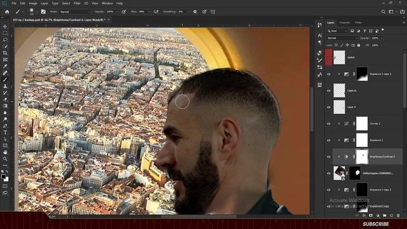
Task: Switch to the Paths tab
Action: pos(359,23)
